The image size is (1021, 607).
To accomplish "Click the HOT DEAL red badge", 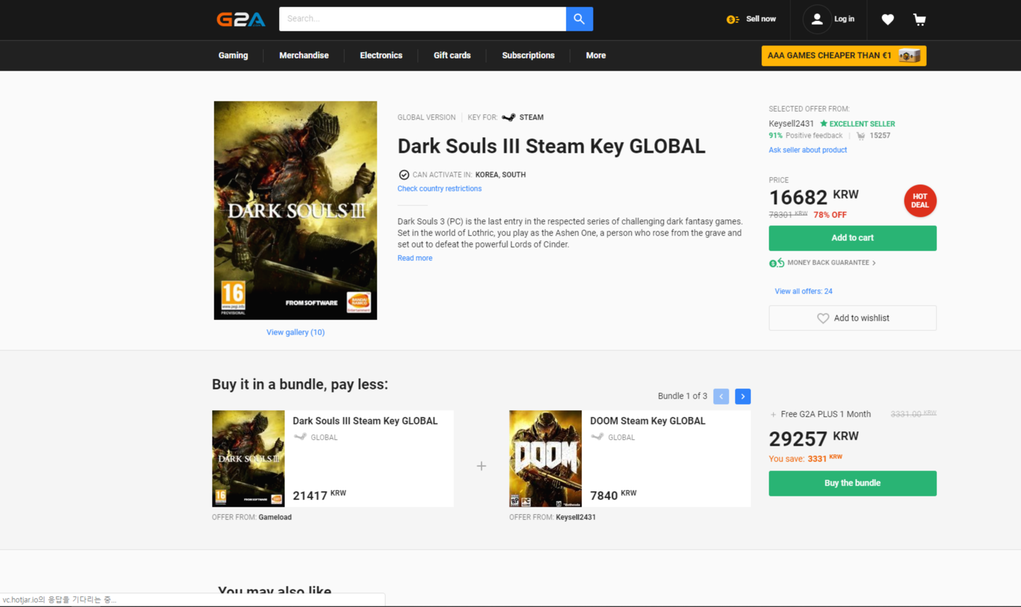I will coord(920,201).
